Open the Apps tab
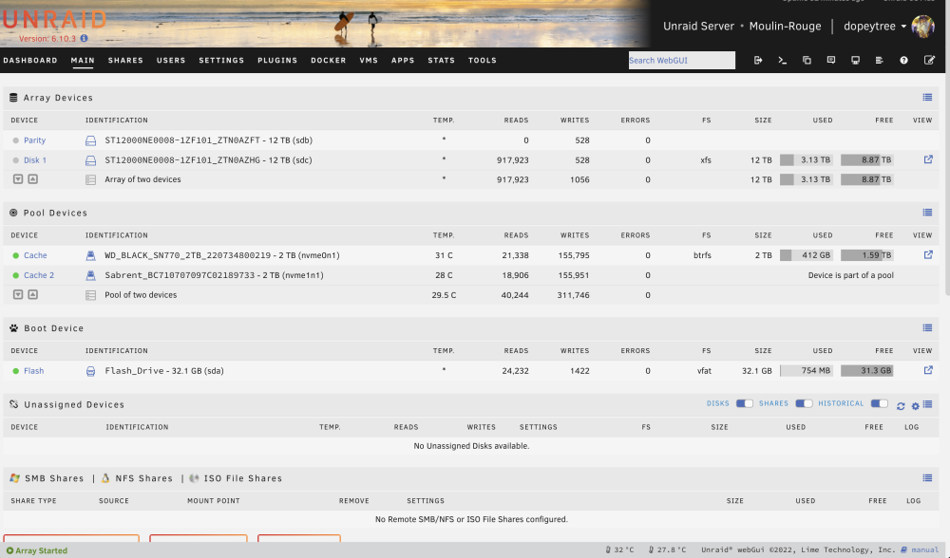The height and width of the screenshot is (558, 950). click(x=403, y=61)
